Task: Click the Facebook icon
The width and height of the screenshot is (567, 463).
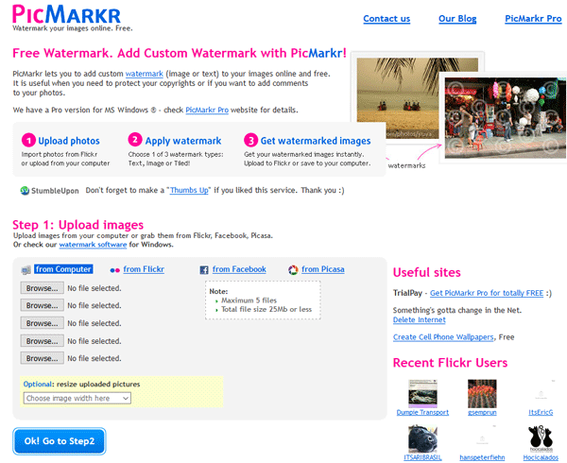Action: (x=204, y=270)
